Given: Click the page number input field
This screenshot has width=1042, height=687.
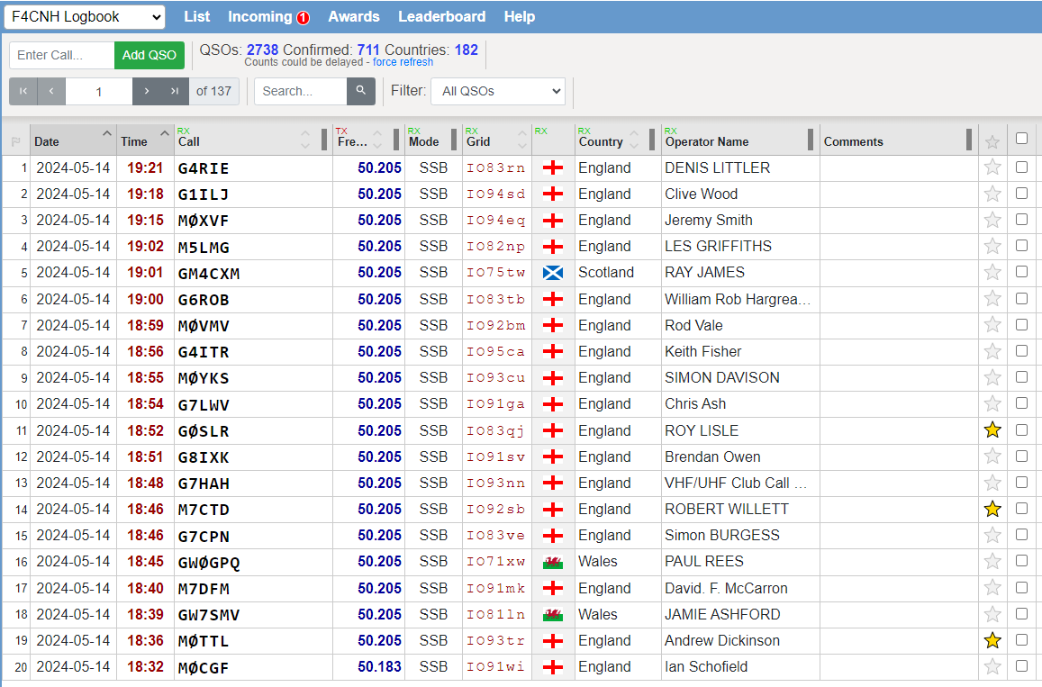Looking at the screenshot, I should [x=99, y=91].
